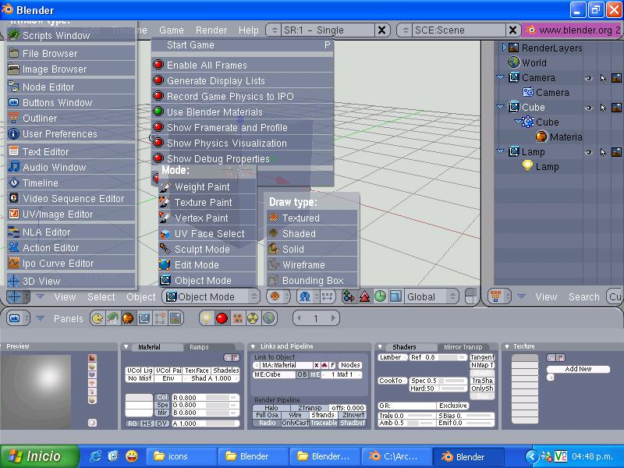Viewport: 624px width, 468px height.
Task: Open the Scripts Window editor type
Action: click(x=71, y=35)
